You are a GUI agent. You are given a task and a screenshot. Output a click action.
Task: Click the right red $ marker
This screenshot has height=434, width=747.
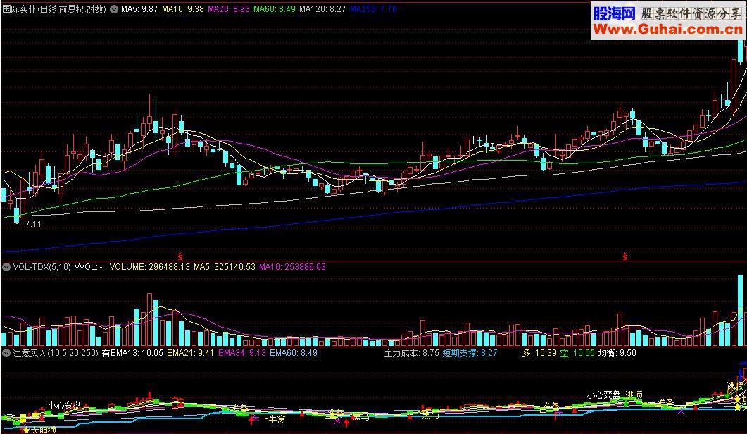tap(624, 256)
